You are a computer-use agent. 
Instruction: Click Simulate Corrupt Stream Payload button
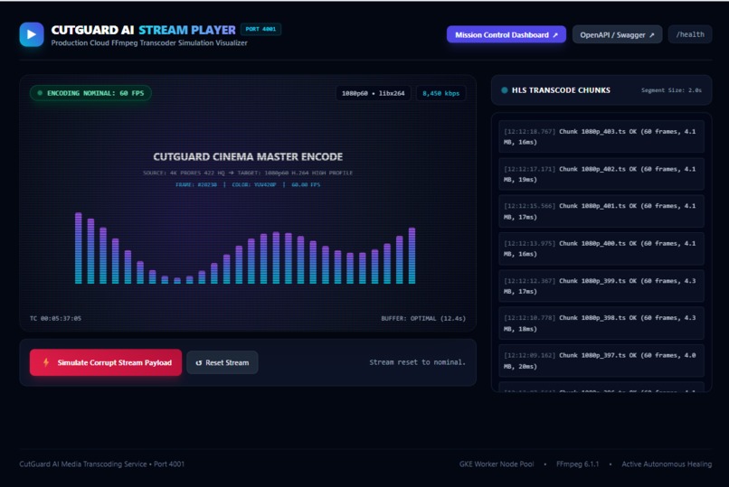106,362
